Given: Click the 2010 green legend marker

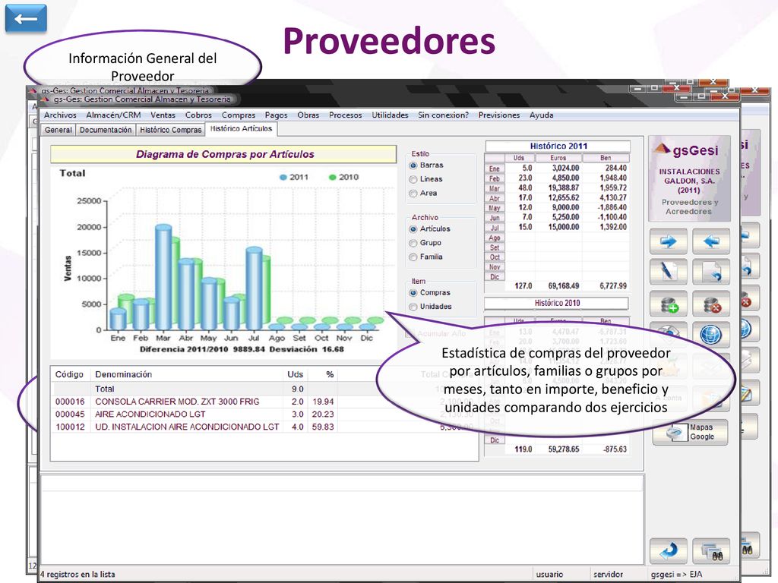Looking at the screenshot, I should point(333,178).
